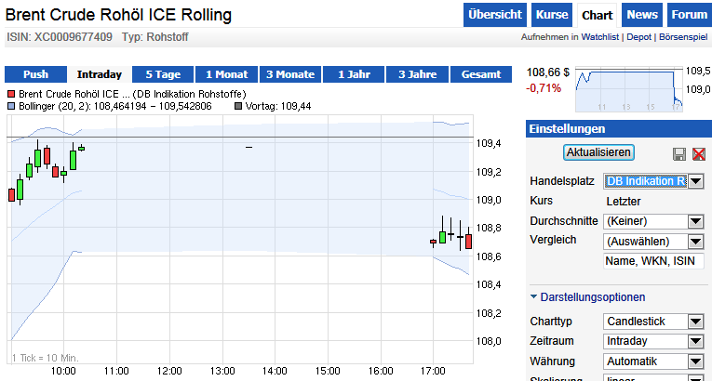The image size is (712, 381).
Task: Switch to the Push tab
Action: point(35,74)
